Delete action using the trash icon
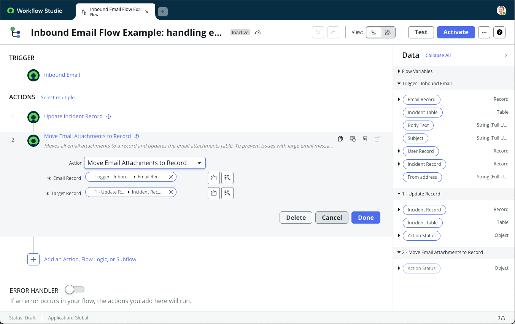Viewport: 515px width, 324px height. point(365,139)
